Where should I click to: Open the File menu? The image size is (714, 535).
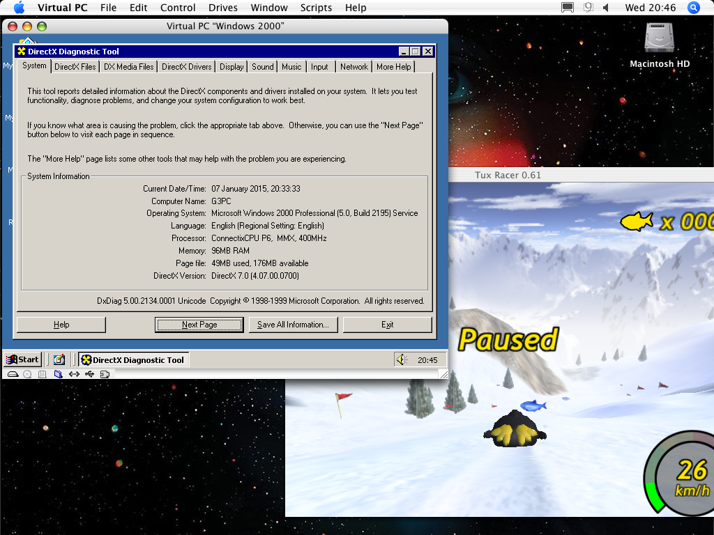(x=108, y=8)
